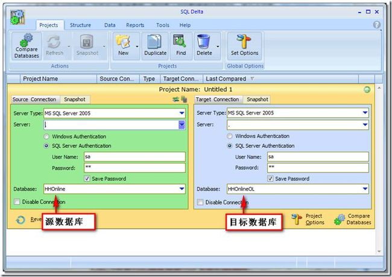
Task: Click the swap source and target icon
Action: [175, 100]
